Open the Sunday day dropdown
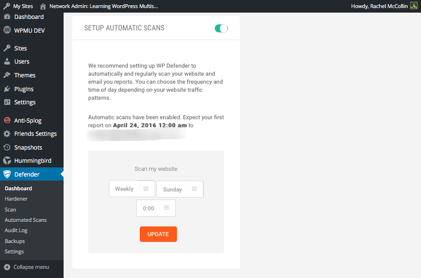The width and height of the screenshot is (421, 278). (180, 189)
